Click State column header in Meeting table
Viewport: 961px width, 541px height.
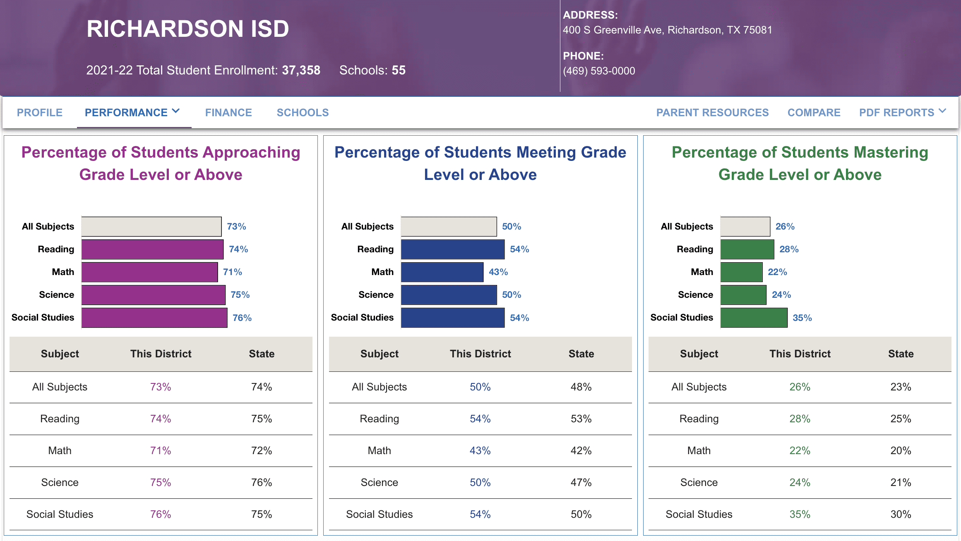coord(581,354)
